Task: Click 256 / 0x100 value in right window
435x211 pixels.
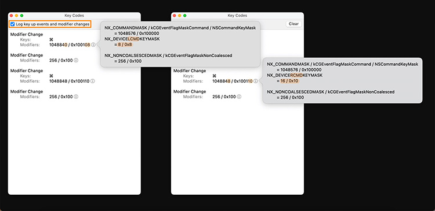Action: [224, 97]
